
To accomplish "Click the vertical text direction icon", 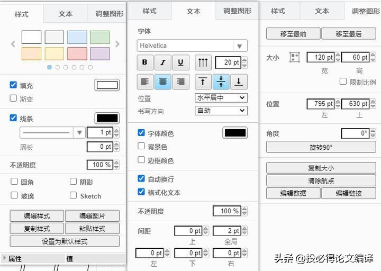I will pyautogui.click(x=203, y=62).
